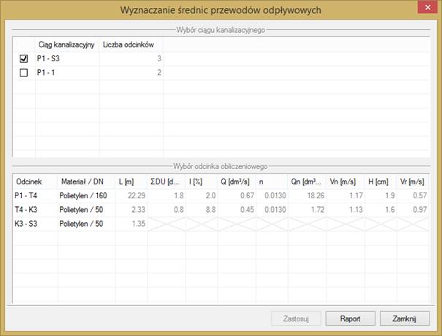
Task: Uncheck the P1 - S3 checkbox
Action: click(x=23, y=58)
